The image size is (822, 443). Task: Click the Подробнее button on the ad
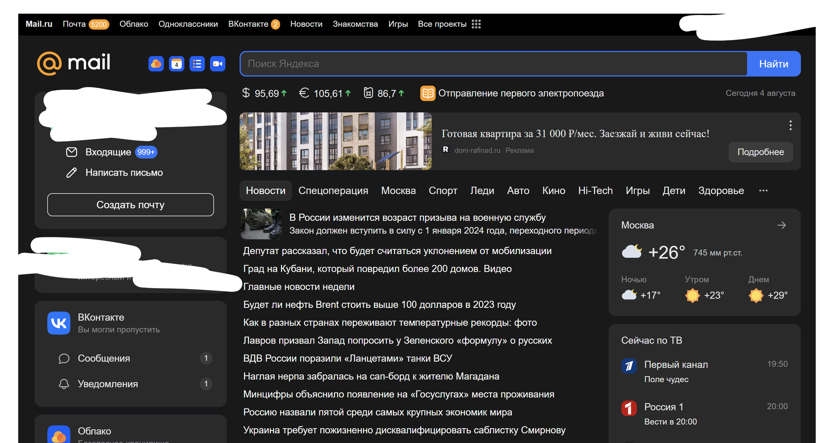pyautogui.click(x=760, y=152)
